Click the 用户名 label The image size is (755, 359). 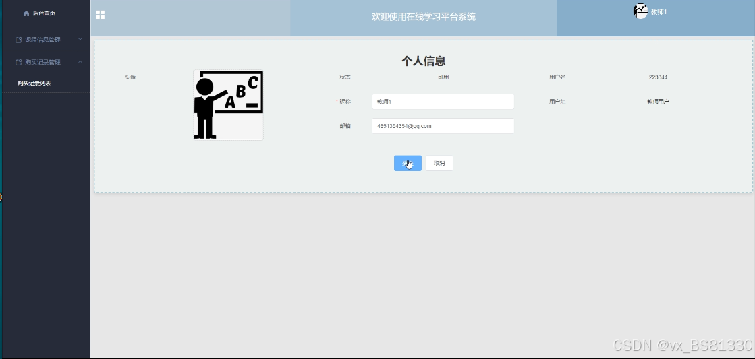(x=557, y=77)
